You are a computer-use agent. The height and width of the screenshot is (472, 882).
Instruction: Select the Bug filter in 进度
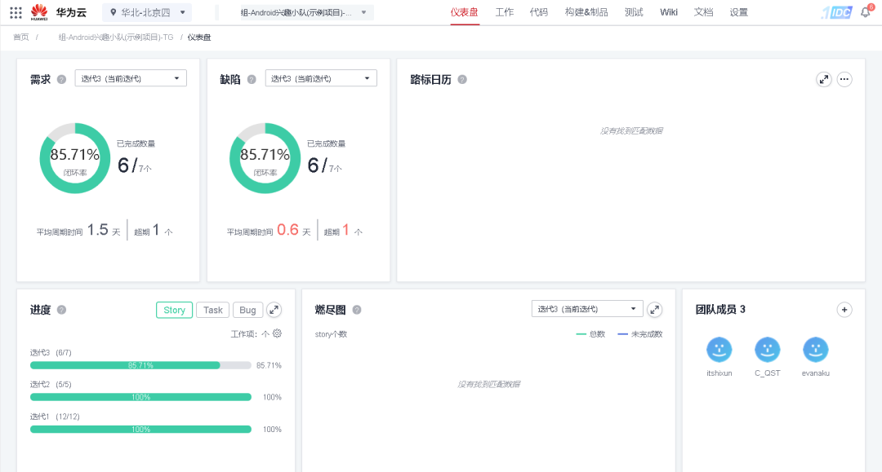pos(247,310)
